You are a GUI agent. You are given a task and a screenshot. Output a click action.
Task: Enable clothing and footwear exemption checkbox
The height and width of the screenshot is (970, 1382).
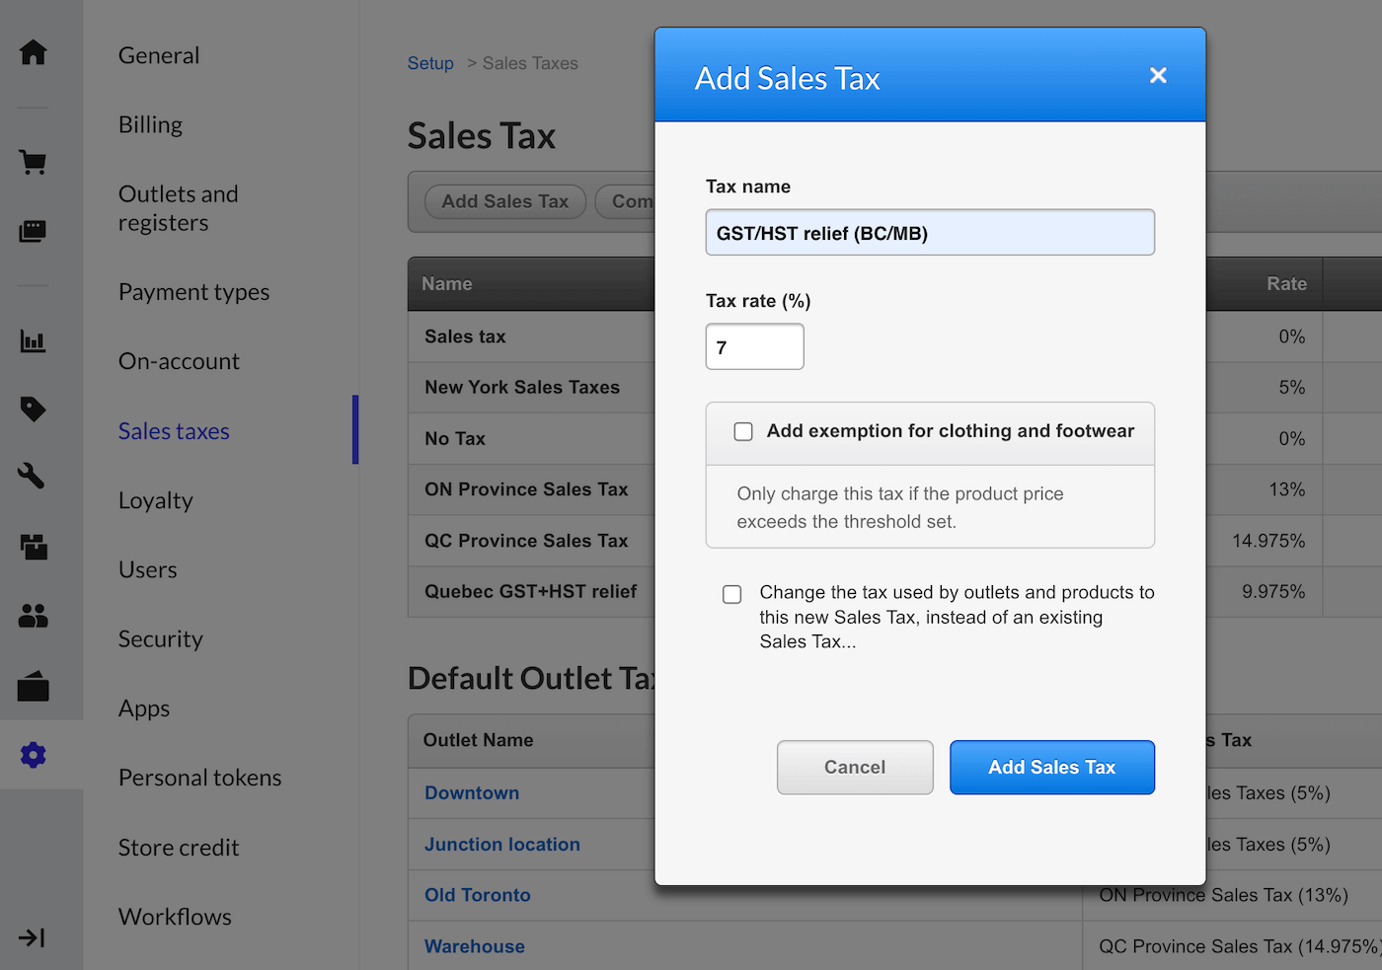tap(743, 431)
